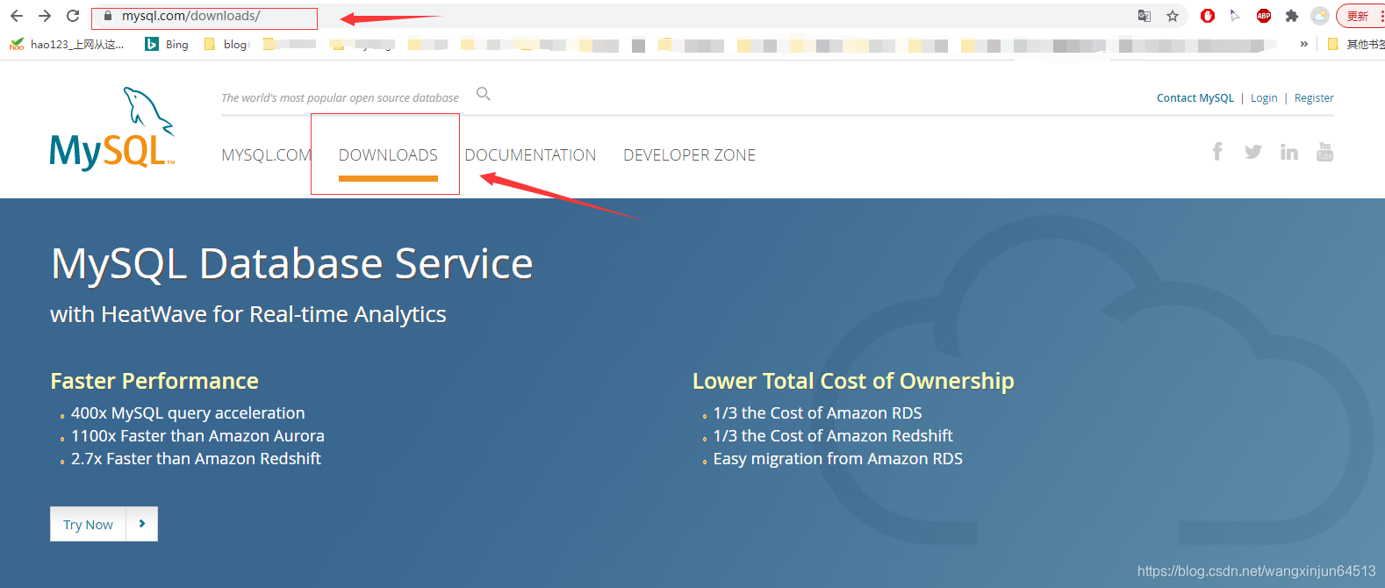Visit MySQL Facebook page icon

1217,152
